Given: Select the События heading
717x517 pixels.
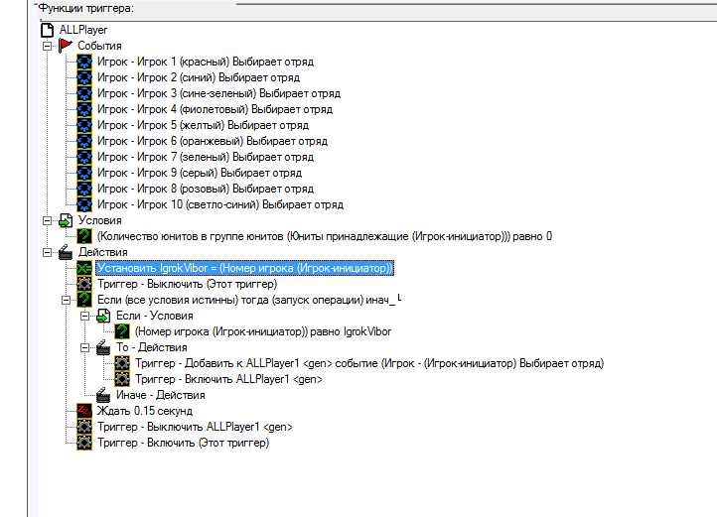Looking at the screenshot, I should click(99, 46).
